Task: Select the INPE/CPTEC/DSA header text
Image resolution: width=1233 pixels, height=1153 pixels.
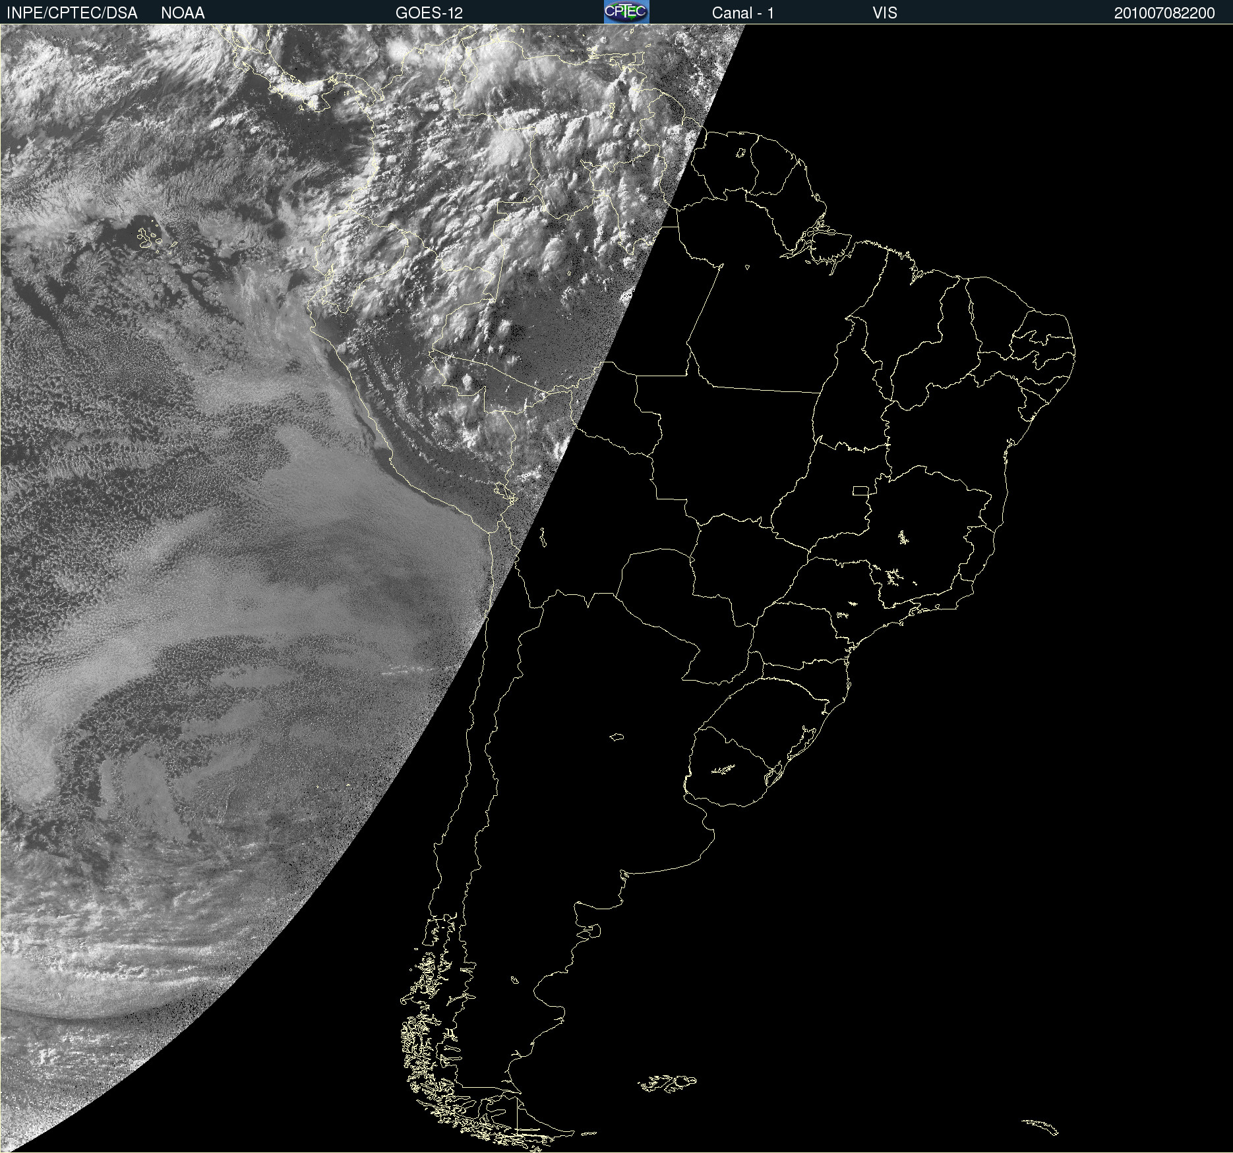Action: (72, 13)
